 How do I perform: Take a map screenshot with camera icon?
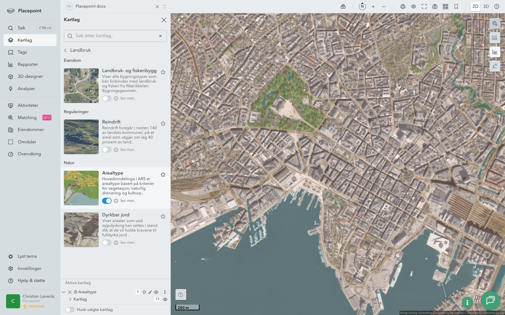pos(435,7)
